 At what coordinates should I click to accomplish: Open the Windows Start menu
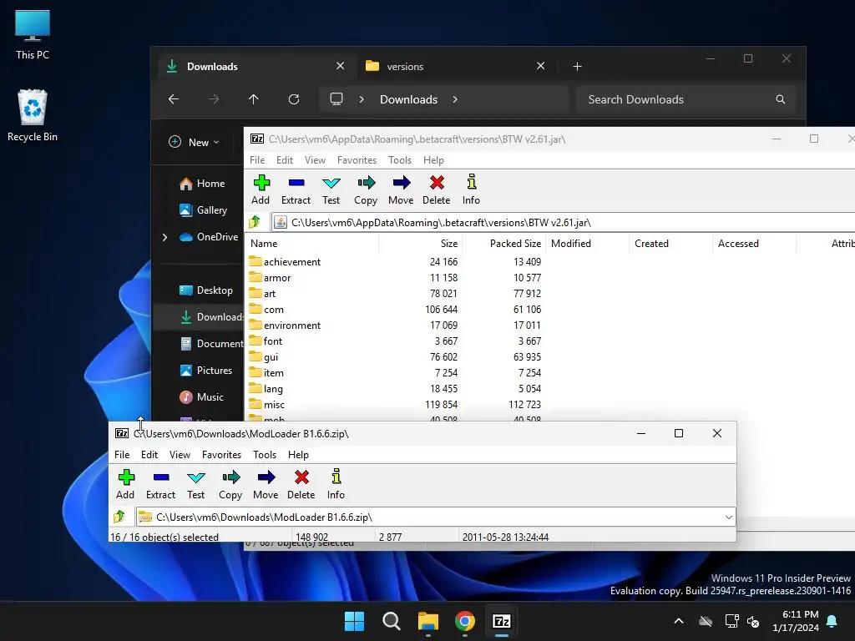pyautogui.click(x=354, y=621)
